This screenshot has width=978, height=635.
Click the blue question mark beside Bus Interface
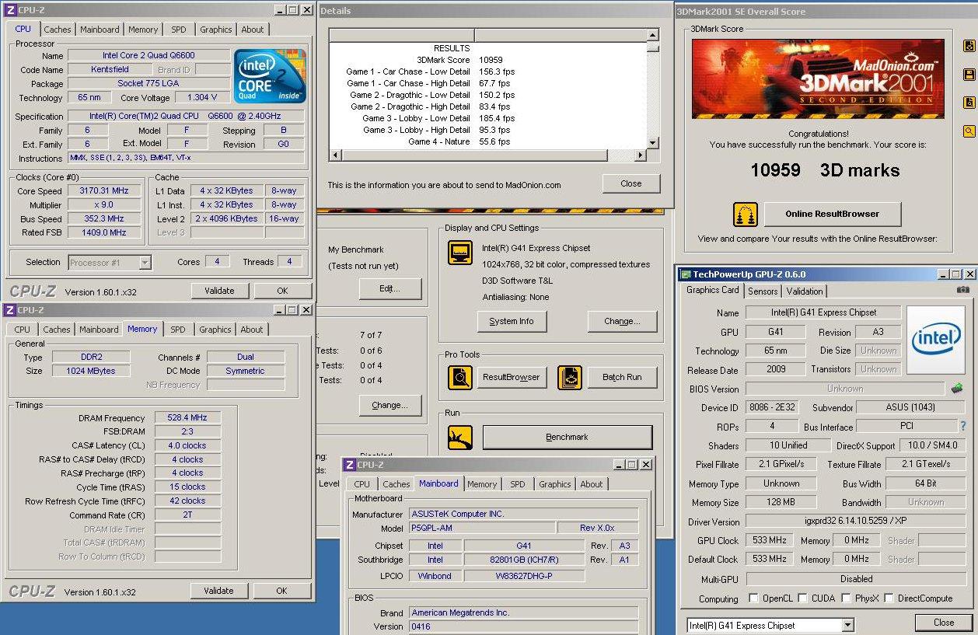click(963, 426)
